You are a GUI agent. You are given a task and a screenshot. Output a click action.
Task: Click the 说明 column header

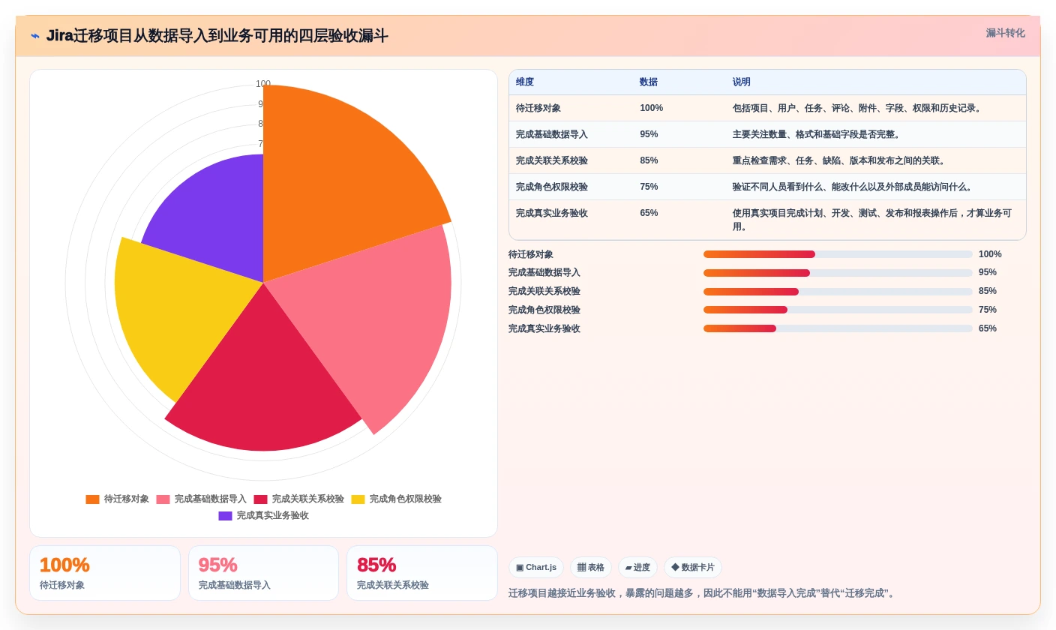[x=742, y=82]
